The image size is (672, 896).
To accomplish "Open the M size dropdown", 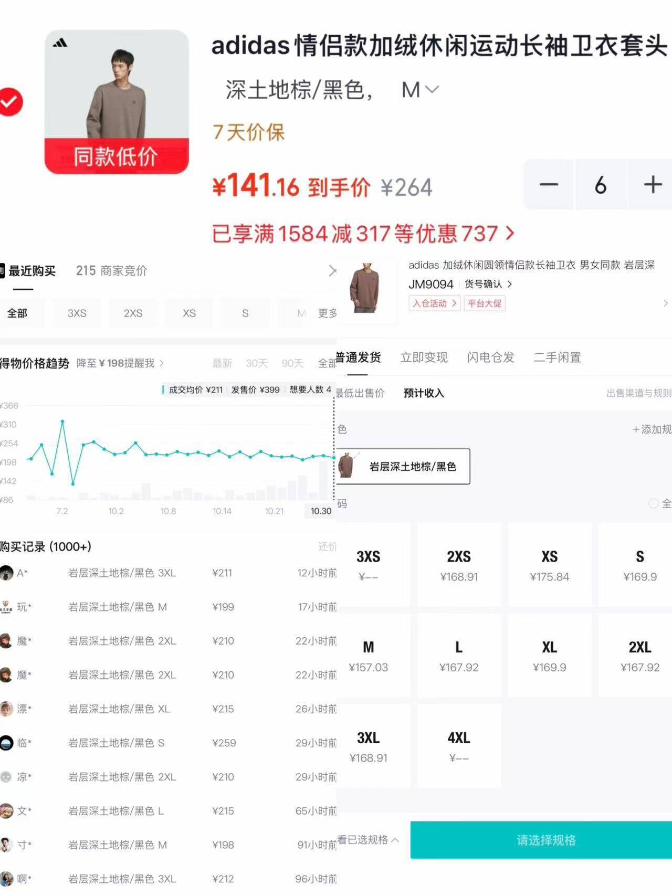I will tap(420, 90).
